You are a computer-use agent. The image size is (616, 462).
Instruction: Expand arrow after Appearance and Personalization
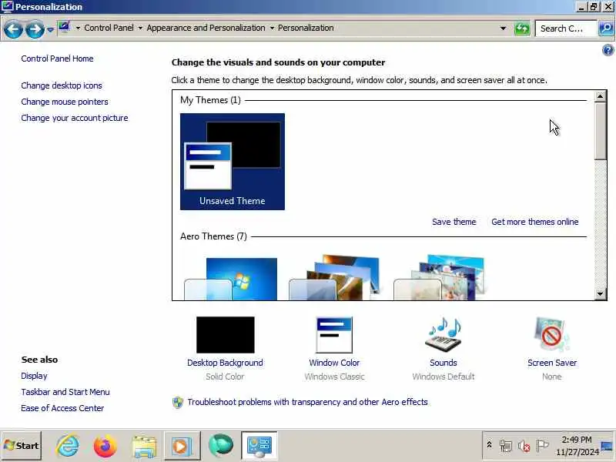coord(272,28)
